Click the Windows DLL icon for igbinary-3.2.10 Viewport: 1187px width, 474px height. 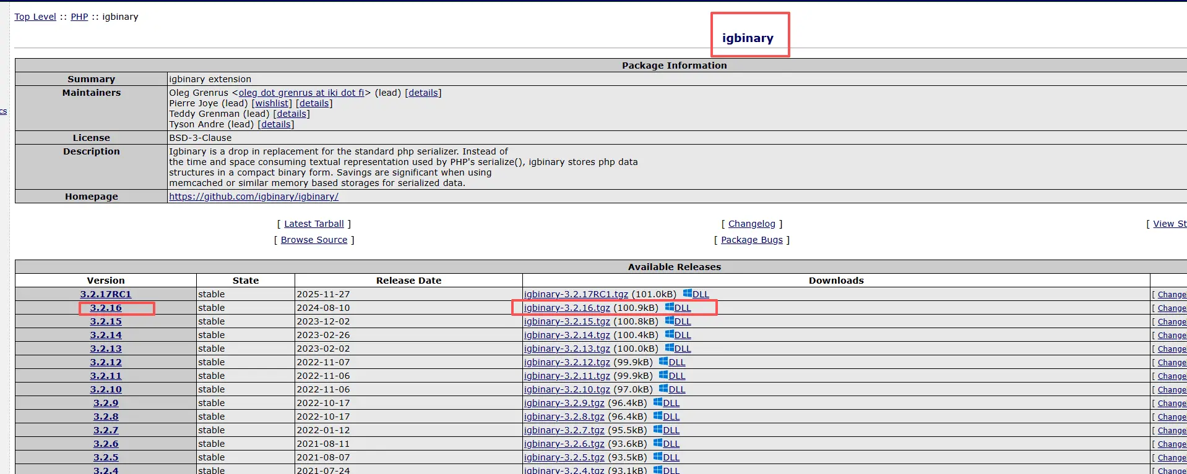[x=663, y=389]
